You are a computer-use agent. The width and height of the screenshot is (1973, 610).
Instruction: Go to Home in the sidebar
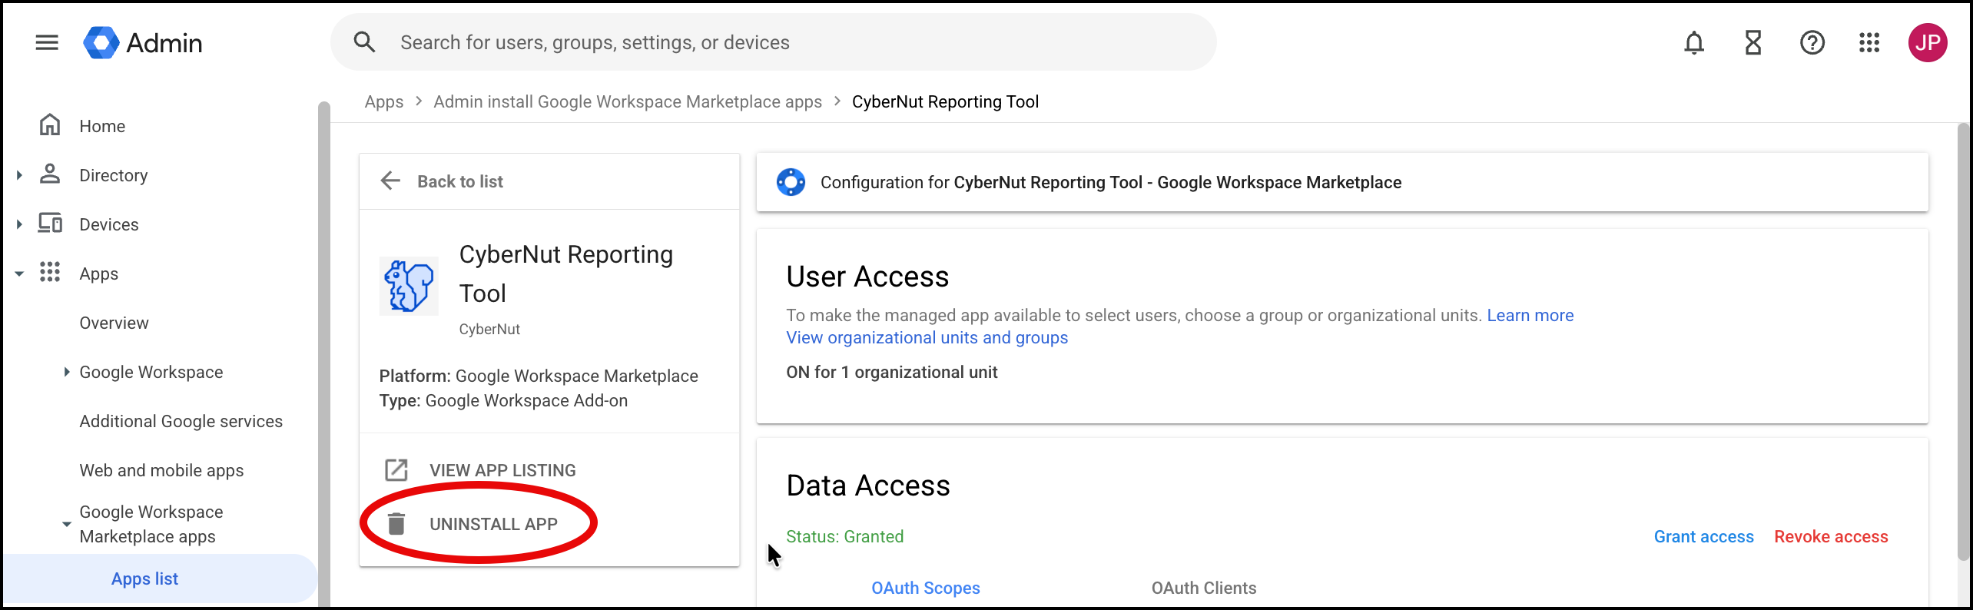(x=102, y=126)
